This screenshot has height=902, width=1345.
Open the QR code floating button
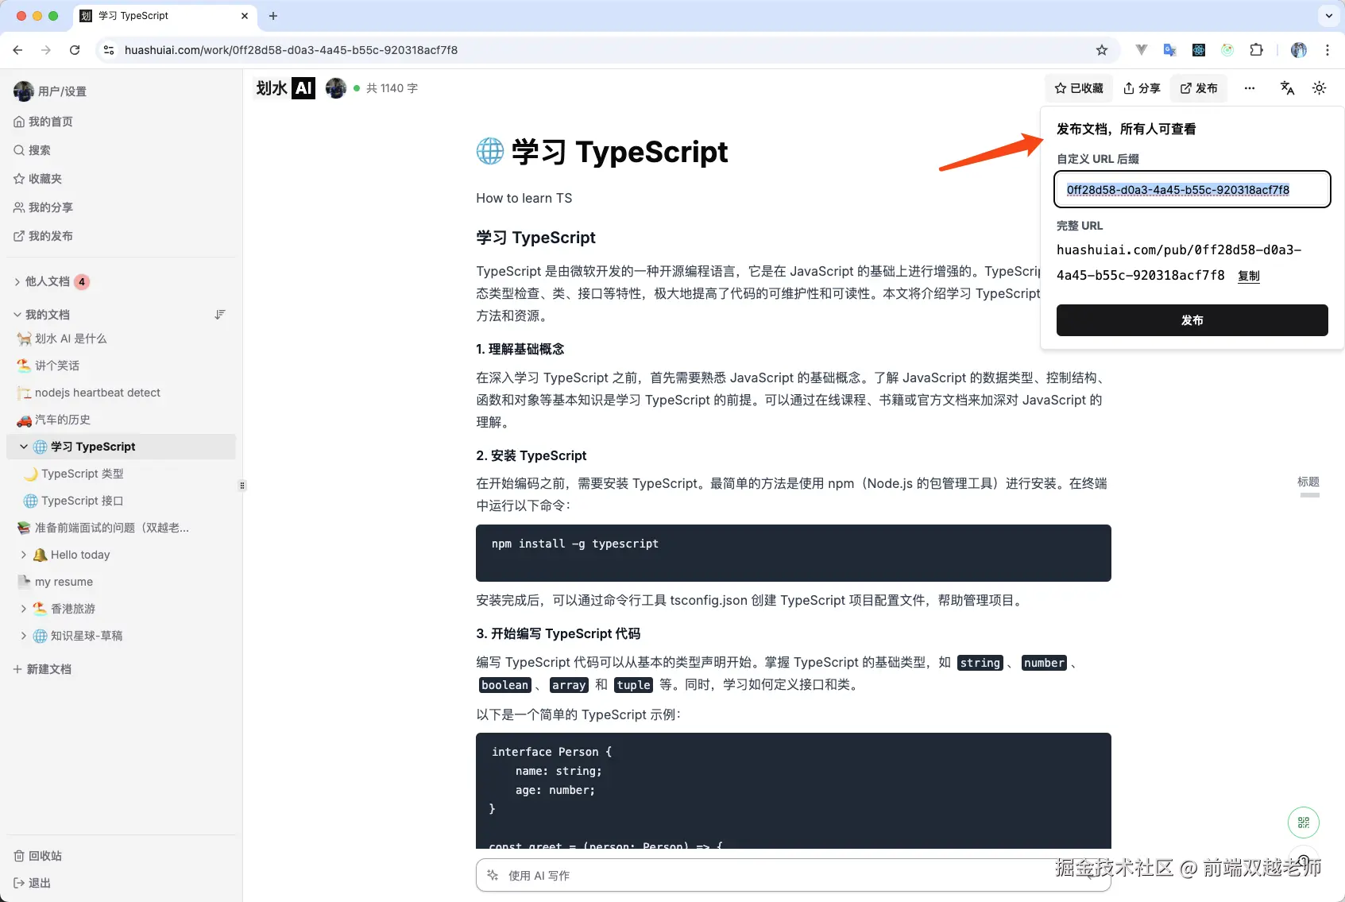coord(1303,823)
